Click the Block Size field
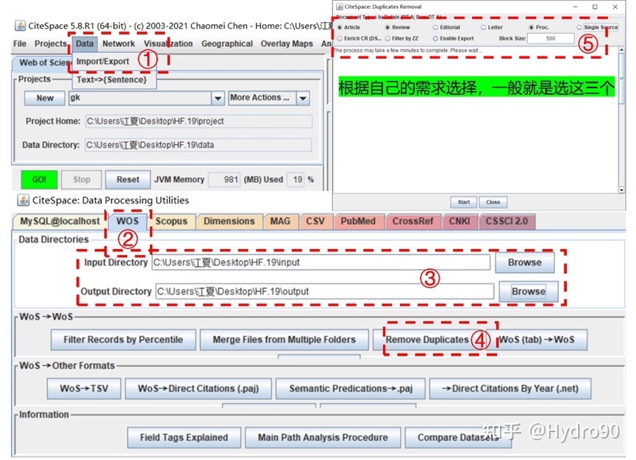Screen dimensions: 636x460 (x=551, y=38)
